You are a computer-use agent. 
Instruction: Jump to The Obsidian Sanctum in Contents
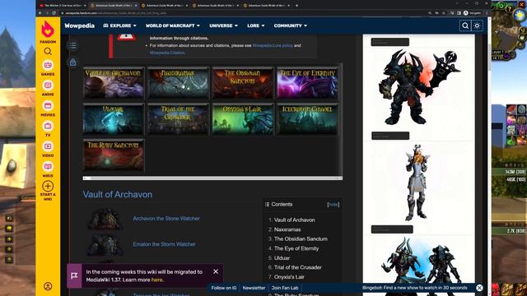point(301,239)
